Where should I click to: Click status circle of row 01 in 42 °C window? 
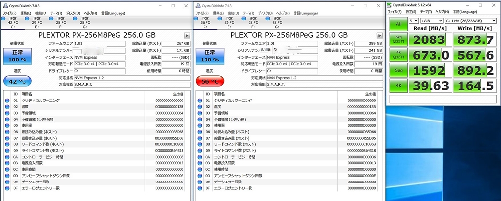click(x=7, y=100)
